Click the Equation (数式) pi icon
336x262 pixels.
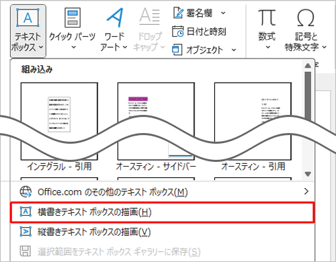(x=267, y=17)
